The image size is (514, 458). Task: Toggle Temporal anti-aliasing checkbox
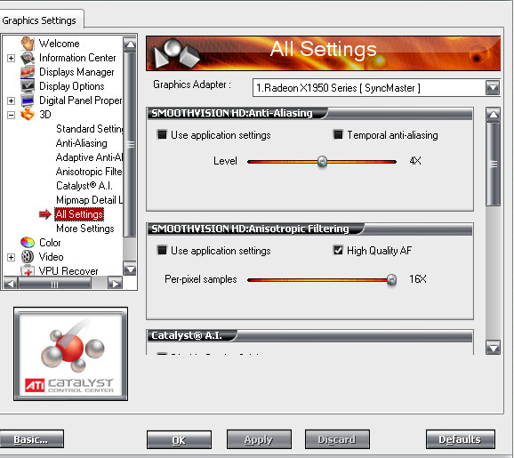[338, 135]
